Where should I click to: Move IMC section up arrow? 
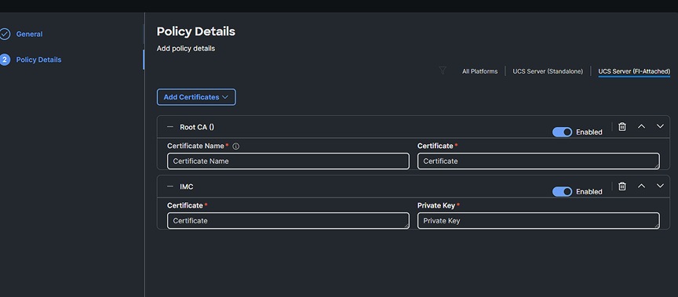pos(641,186)
